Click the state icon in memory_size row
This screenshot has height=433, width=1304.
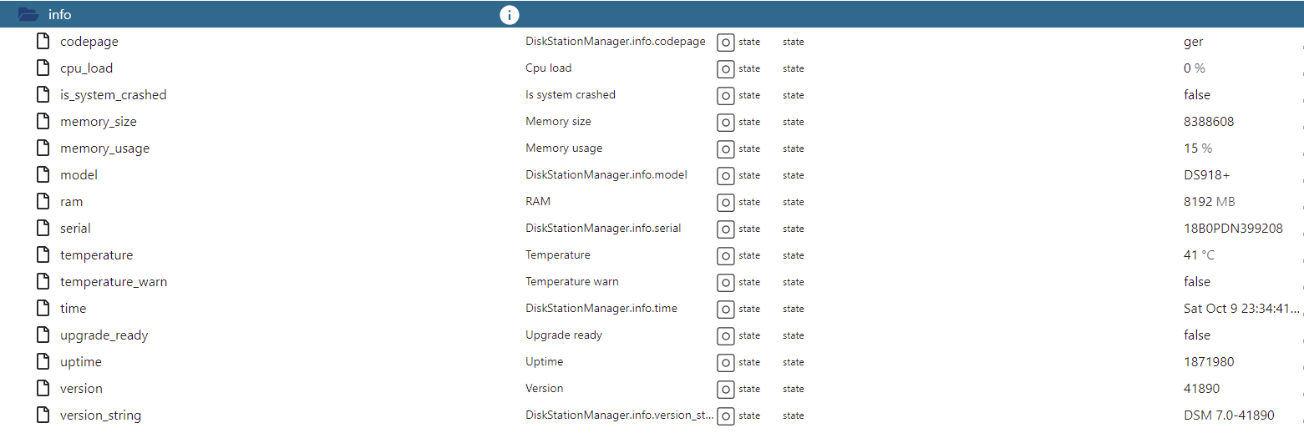[x=725, y=122]
